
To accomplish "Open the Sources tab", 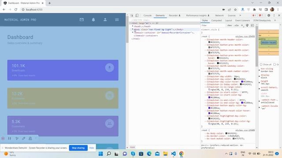I will [x=231, y=15].
